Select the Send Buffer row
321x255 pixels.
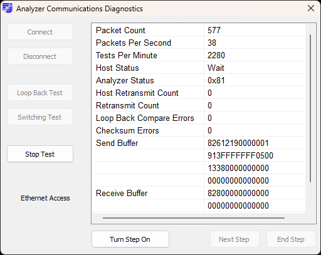(199, 143)
